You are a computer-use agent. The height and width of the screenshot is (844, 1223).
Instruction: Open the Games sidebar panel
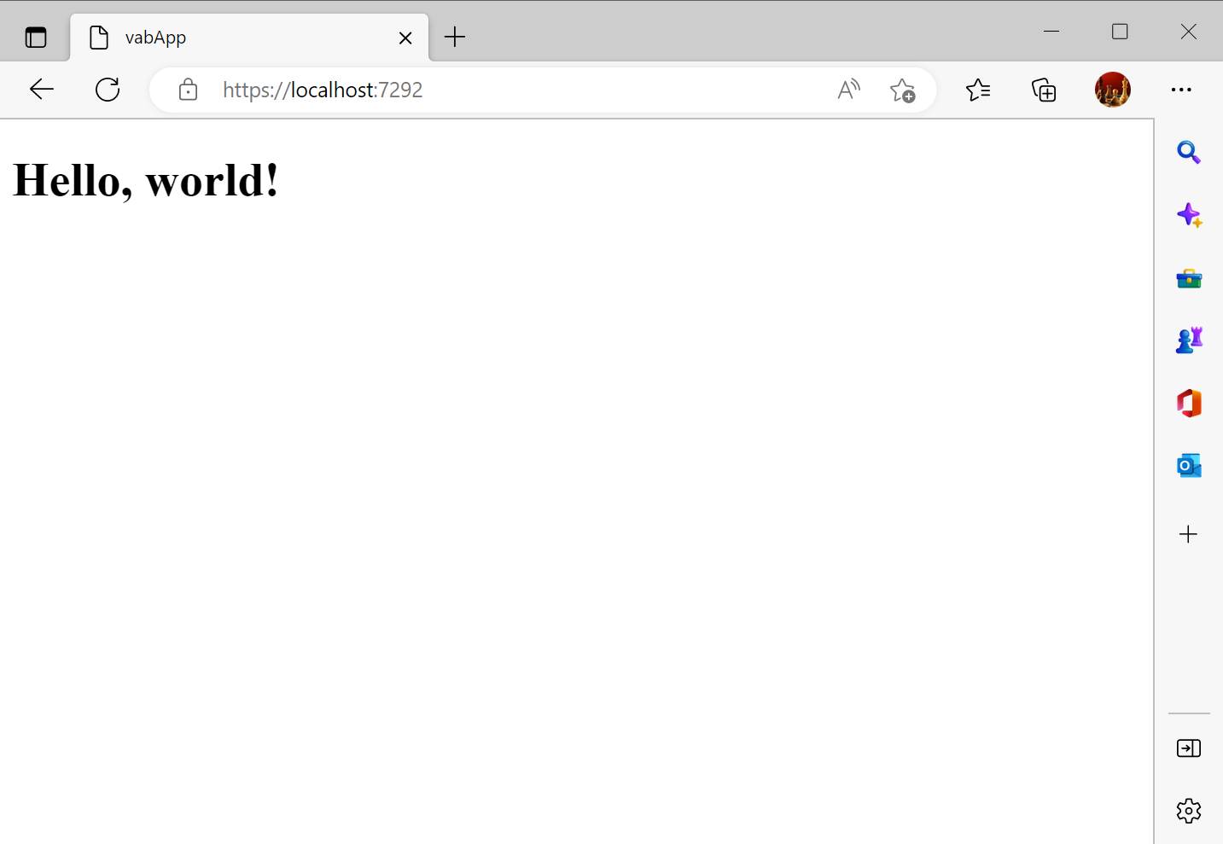pyautogui.click(x=1188, y=340)
